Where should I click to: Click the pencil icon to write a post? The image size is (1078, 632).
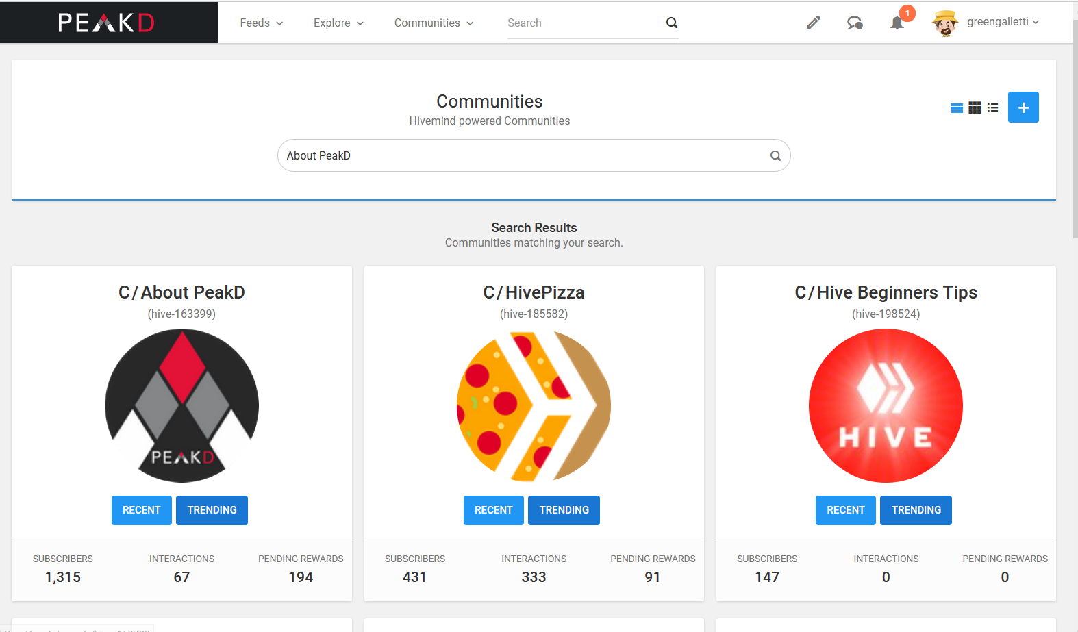813,23
